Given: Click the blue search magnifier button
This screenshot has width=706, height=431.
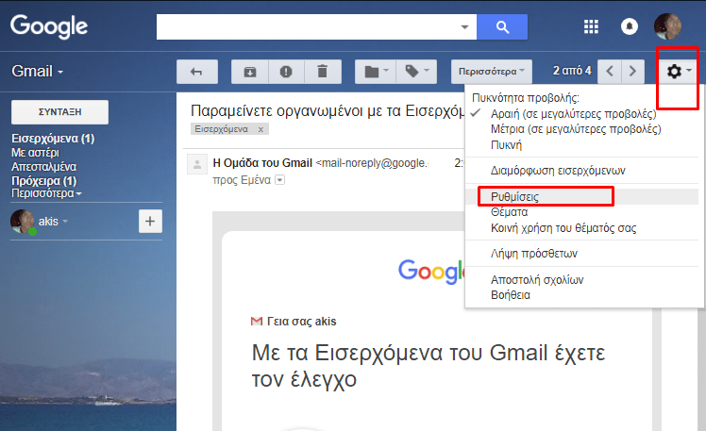Looking at the screenshot, I should click(502, 27).
